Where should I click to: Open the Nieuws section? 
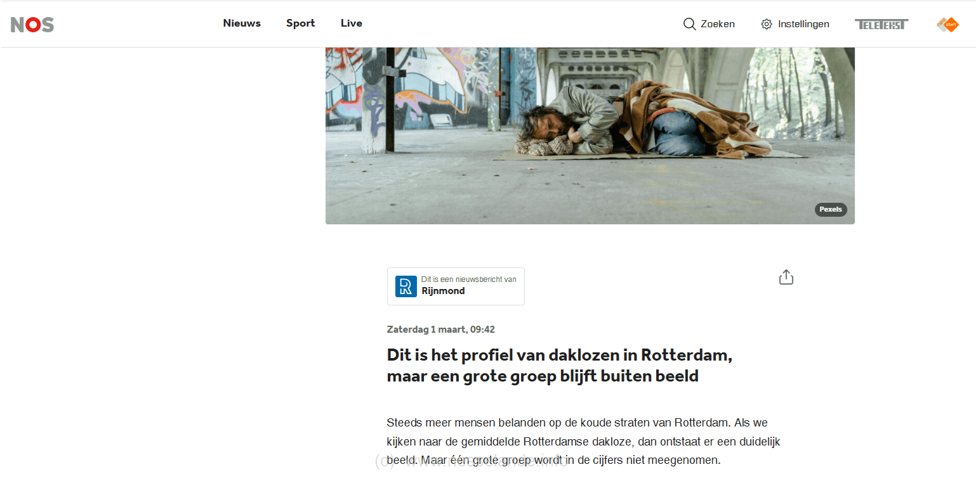(x=242, y=23)
